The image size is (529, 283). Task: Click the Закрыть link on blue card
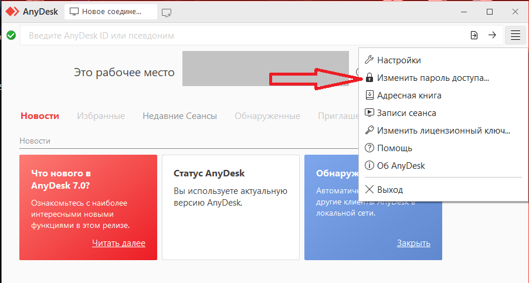click(x=413, y=243)
